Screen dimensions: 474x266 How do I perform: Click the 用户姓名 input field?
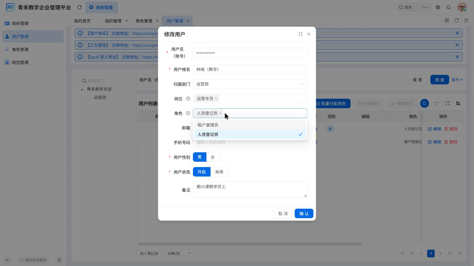point(250,69)
